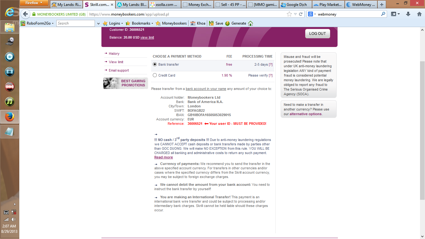Image resolution: width=425 pixels, height=239 pixels.
Task: Switch to the Skrill.com tab
Action: pyautogui.click(x=99, y=5)
